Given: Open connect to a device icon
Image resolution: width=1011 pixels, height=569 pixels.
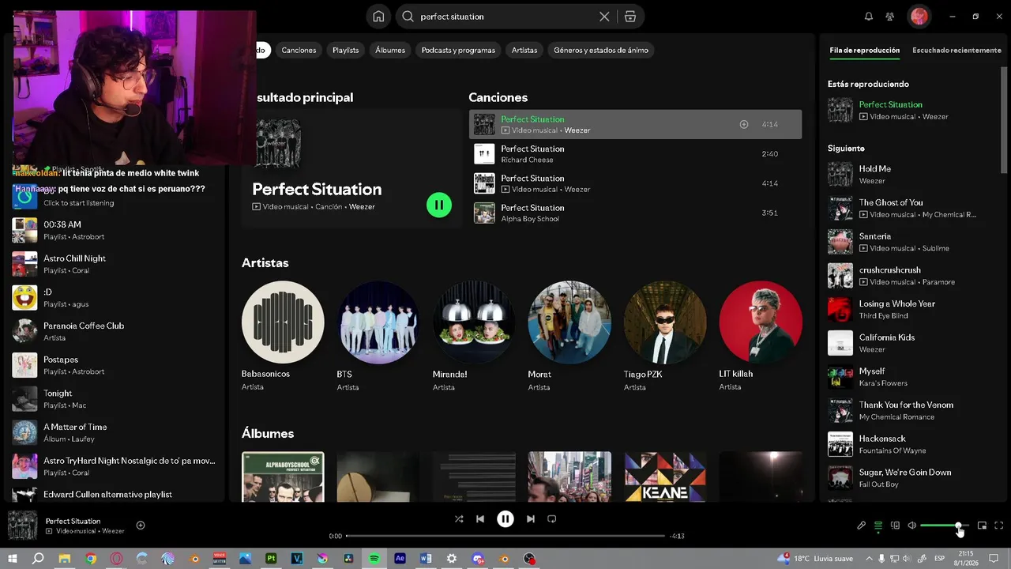Looking at the screenshot, I should tap(895, 526).
